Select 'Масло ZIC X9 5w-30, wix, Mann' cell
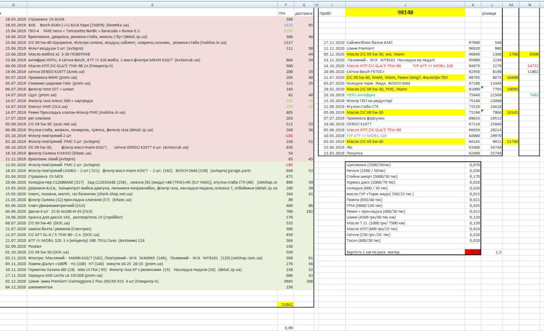Image resolution: width=544 pixels, height=331 pixels. [x=405, y=54]
